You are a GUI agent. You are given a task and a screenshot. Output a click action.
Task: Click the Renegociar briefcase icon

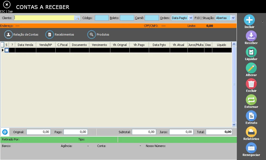point(251,148)
